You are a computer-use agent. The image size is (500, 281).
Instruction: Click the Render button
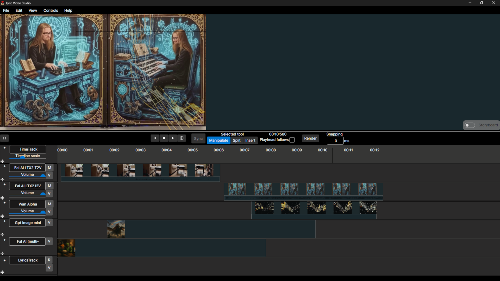coord(310,138)
